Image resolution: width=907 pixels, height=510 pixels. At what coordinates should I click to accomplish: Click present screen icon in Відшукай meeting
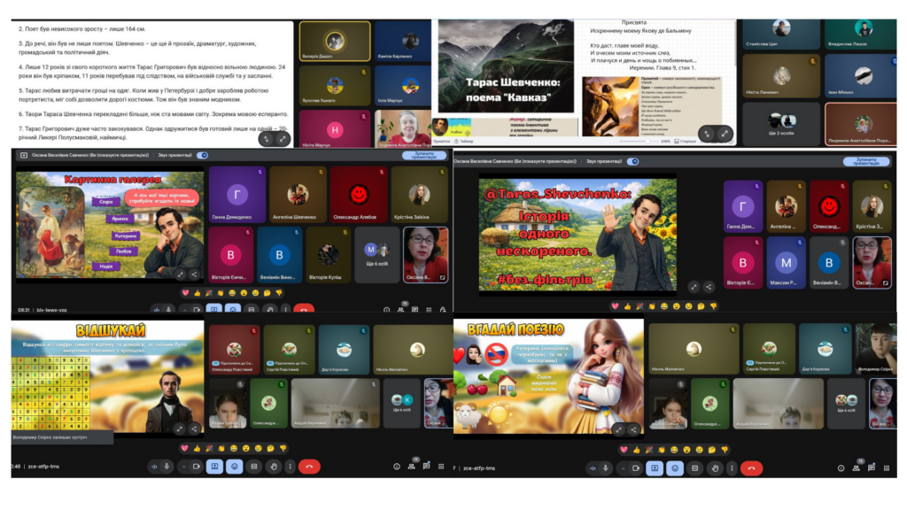pos(214,467)
